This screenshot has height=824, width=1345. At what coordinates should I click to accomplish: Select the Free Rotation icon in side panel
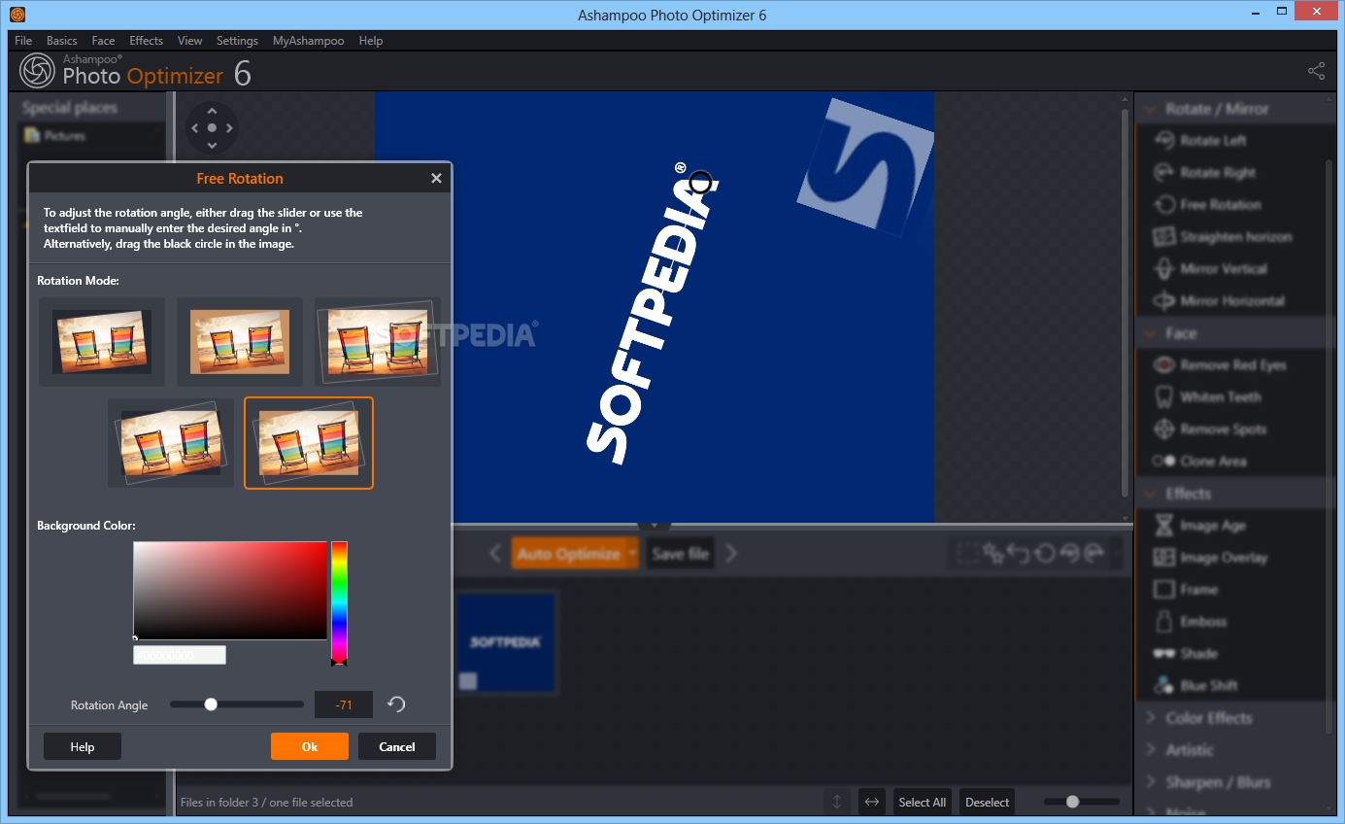click(1163, 205)
